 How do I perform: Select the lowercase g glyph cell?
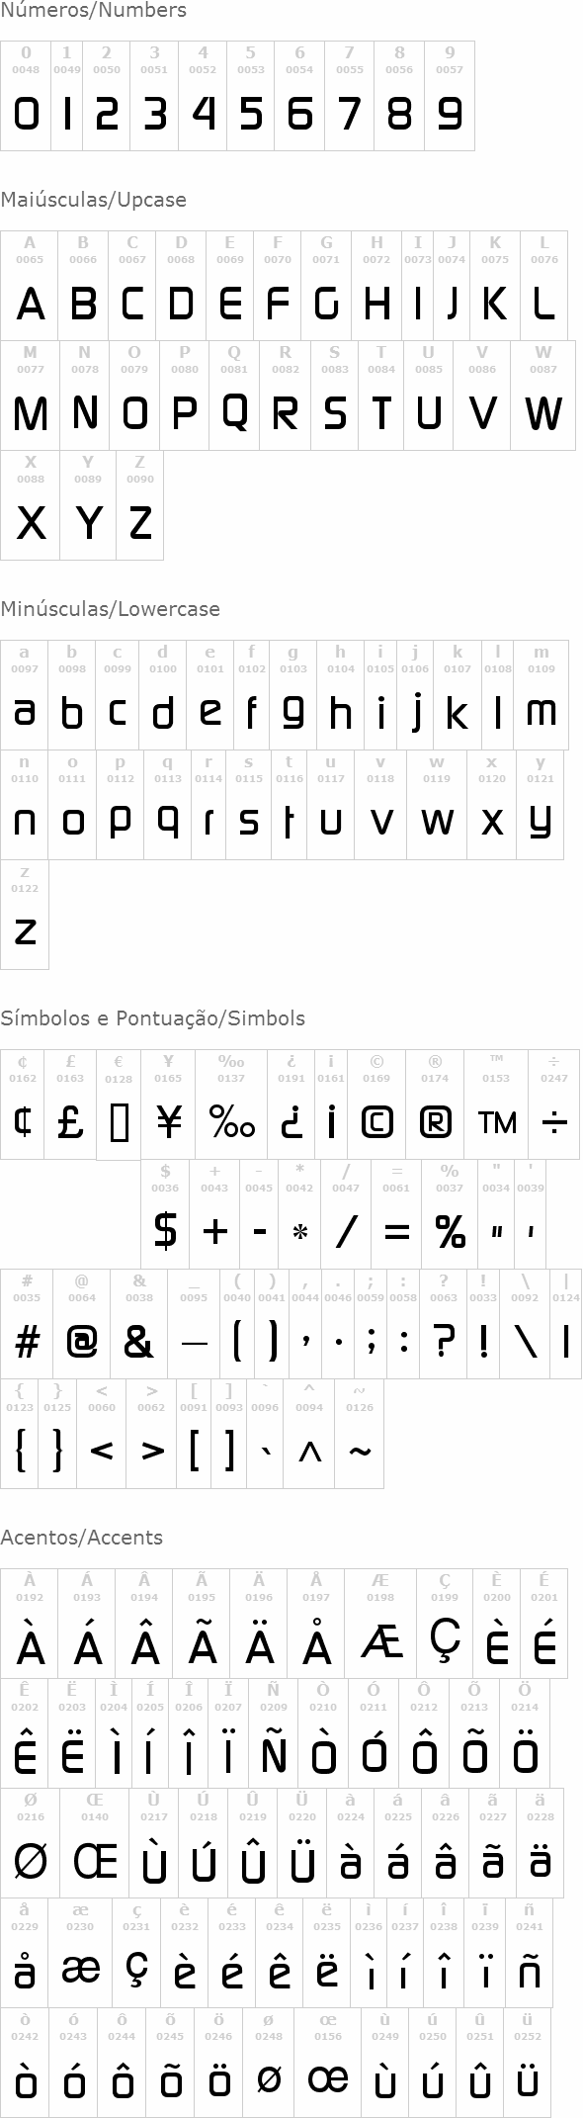coord(293,695)
